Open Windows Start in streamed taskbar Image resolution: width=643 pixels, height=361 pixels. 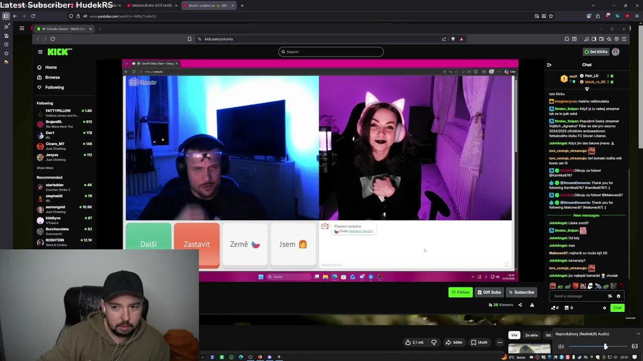[261, 277]
